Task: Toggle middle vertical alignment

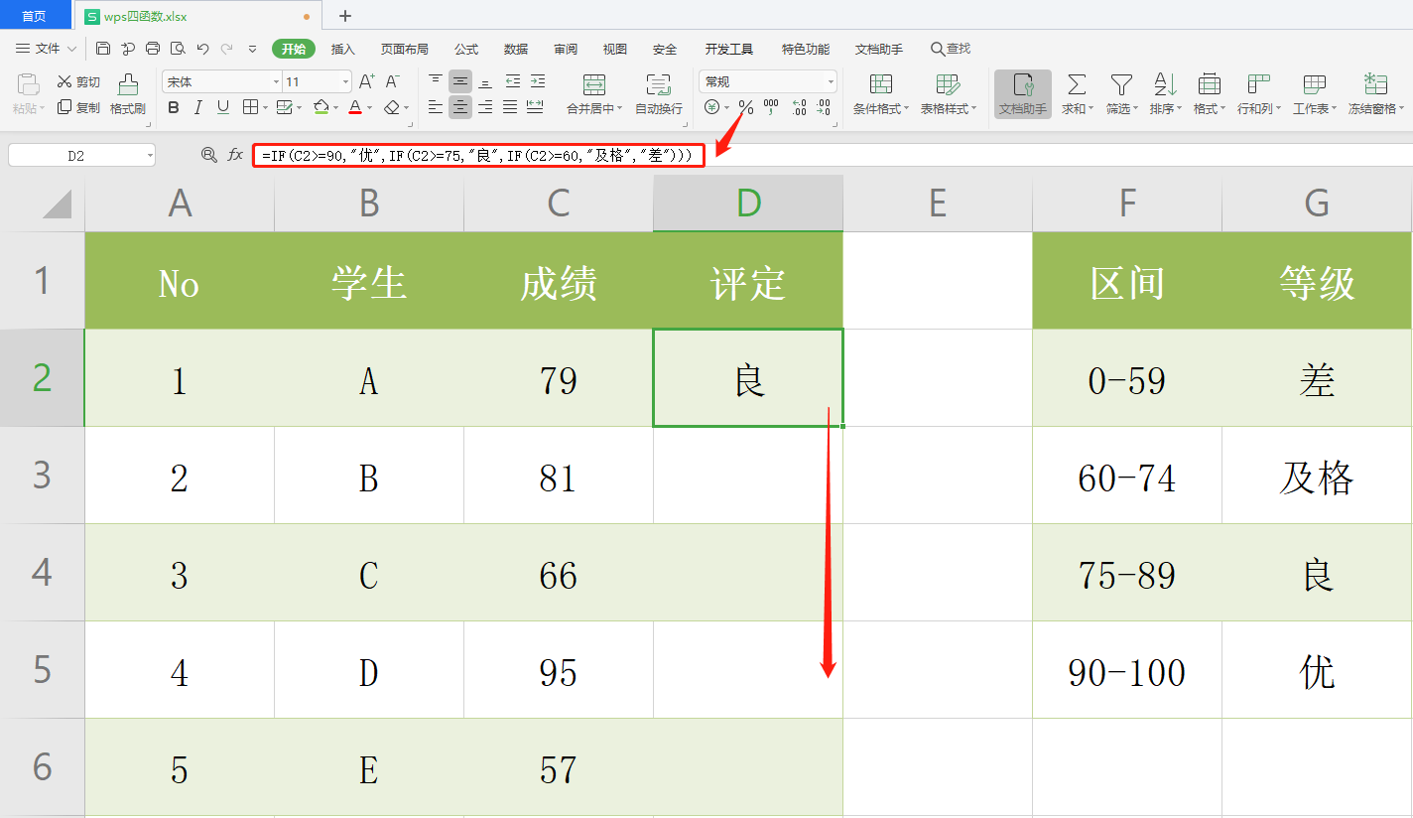Action: click(460, 81)
